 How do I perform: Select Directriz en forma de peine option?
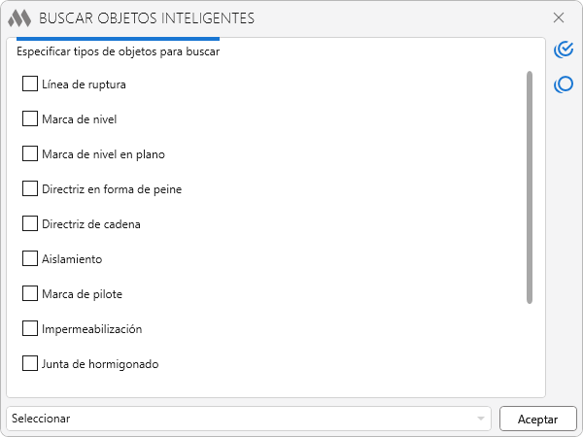(x=29, y=189)
